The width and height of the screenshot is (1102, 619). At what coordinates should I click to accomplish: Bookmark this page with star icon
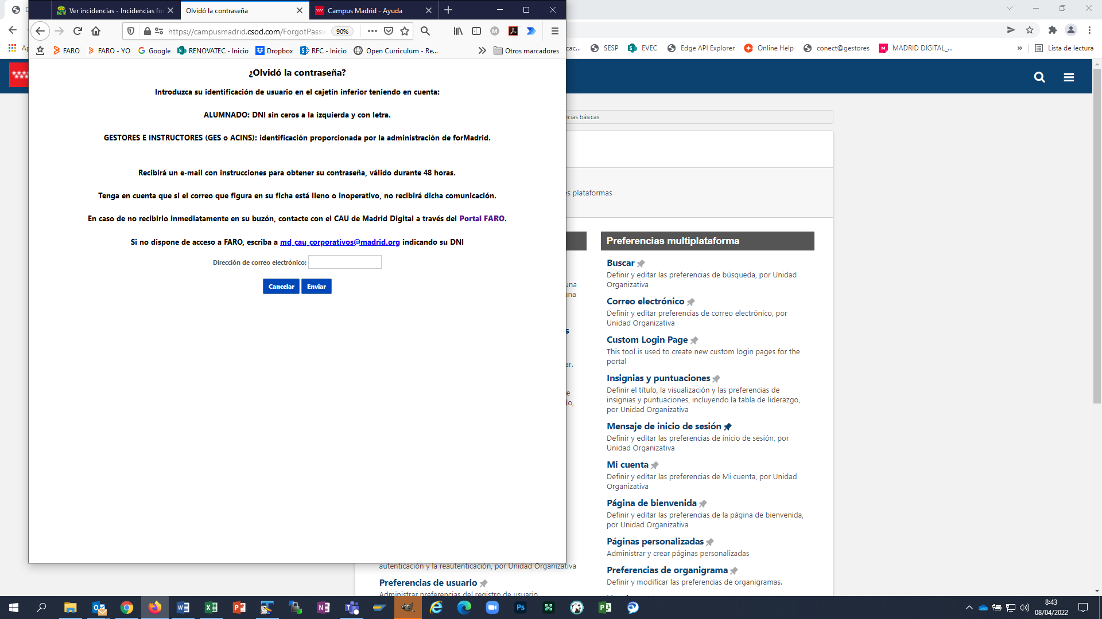click(405, 31)
